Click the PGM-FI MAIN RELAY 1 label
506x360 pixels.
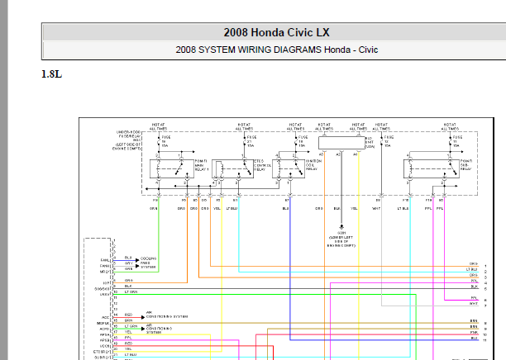point(202,164)
